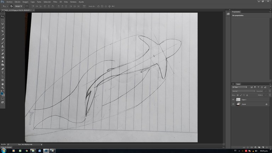
Task: Select the Shape tool
Action: coord(2,80)
